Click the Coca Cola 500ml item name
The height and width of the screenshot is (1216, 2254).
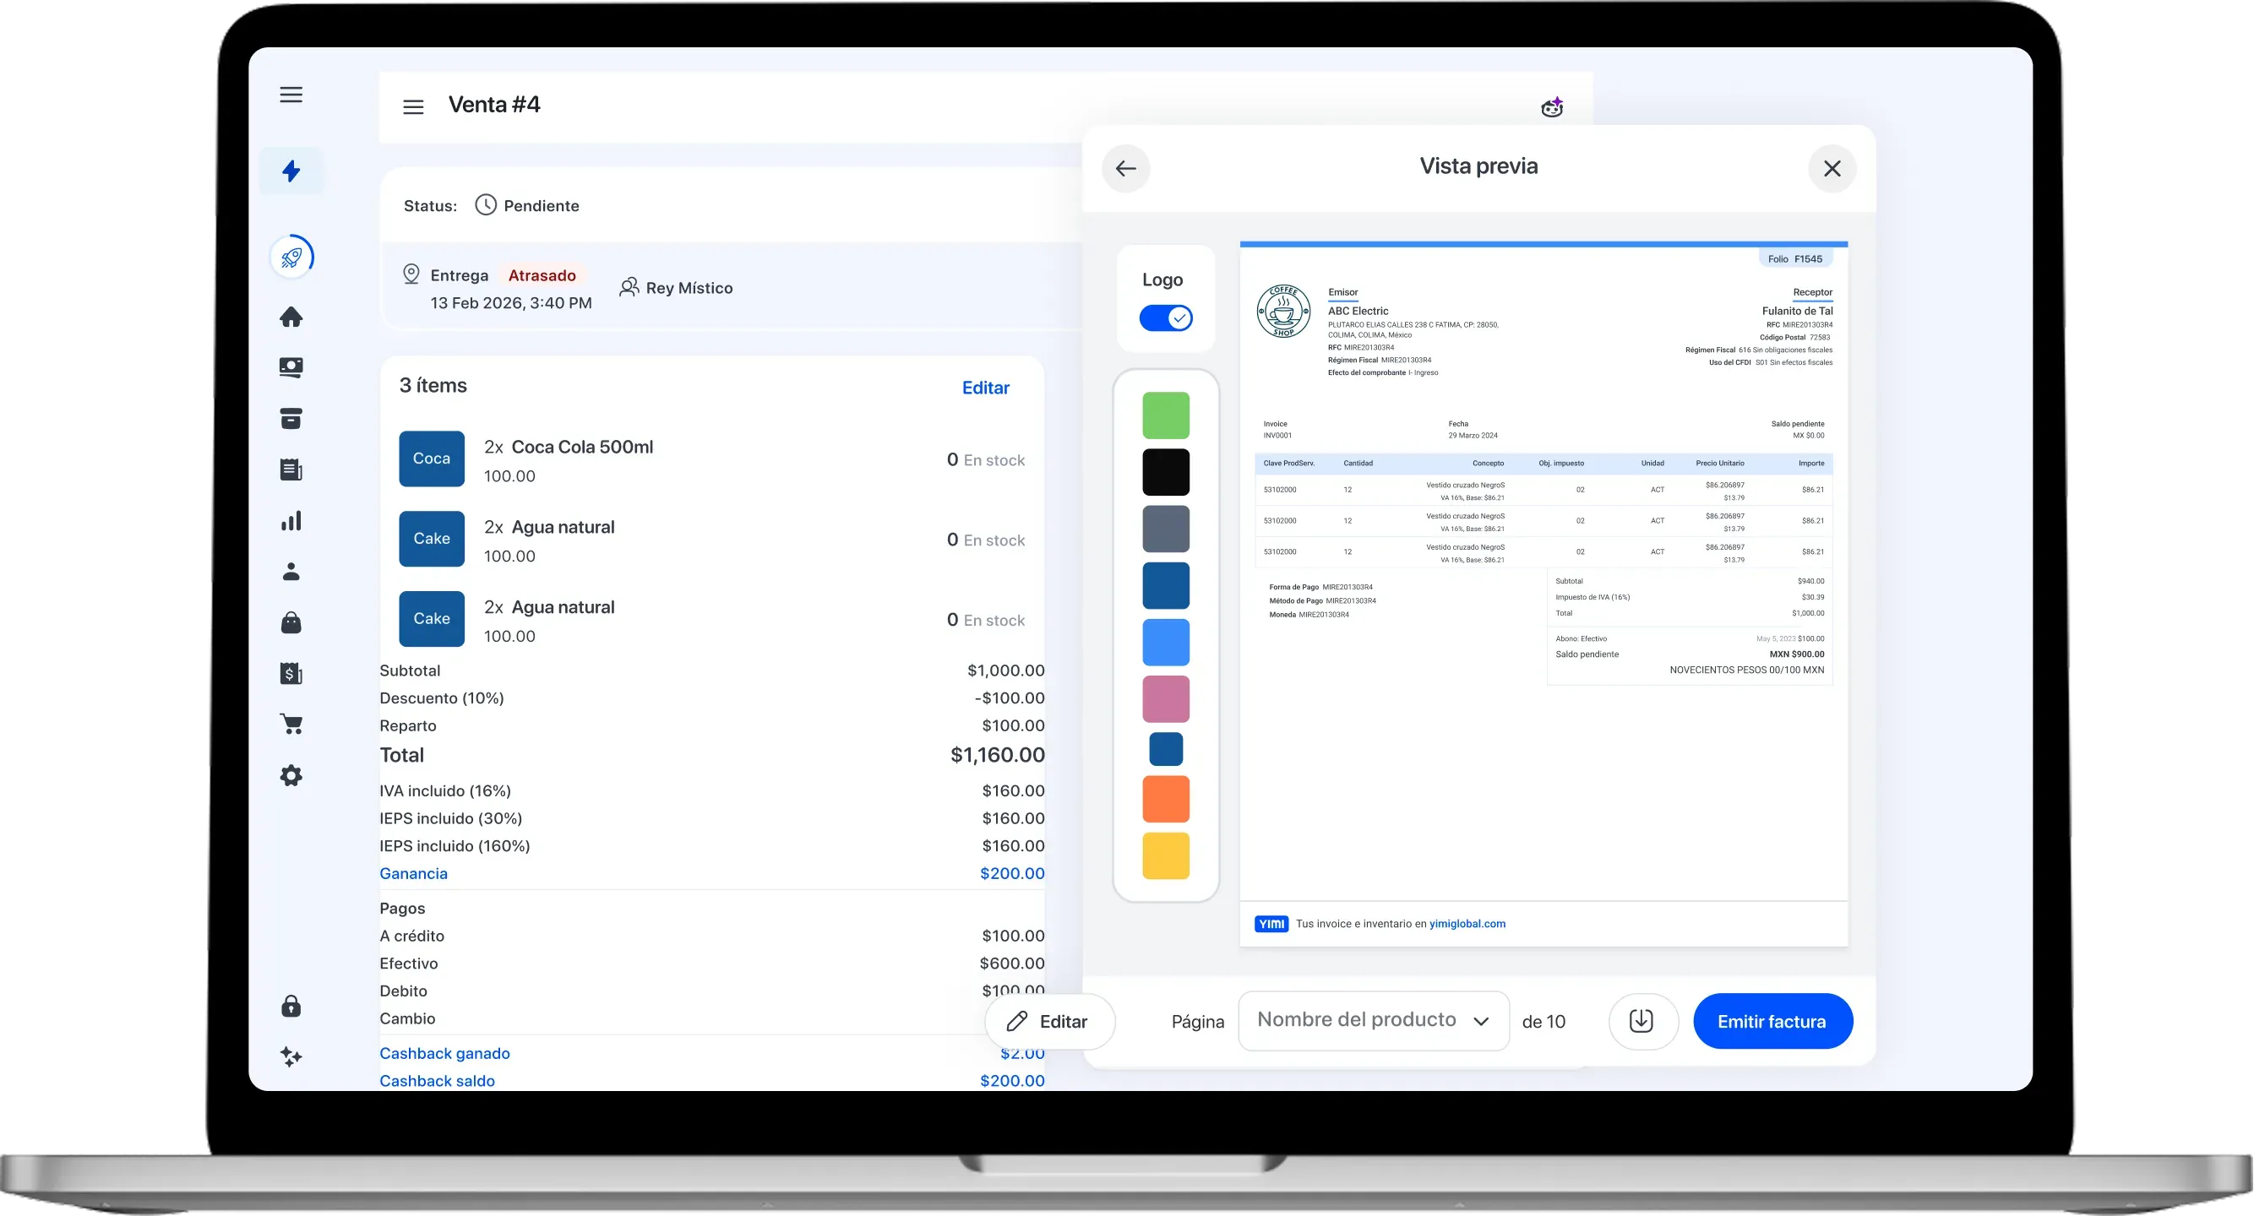click(x=582, y=447)
